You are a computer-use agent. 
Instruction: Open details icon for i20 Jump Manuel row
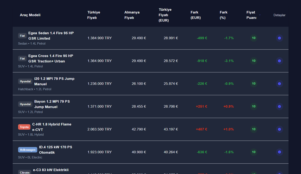(x=279, y=83)
